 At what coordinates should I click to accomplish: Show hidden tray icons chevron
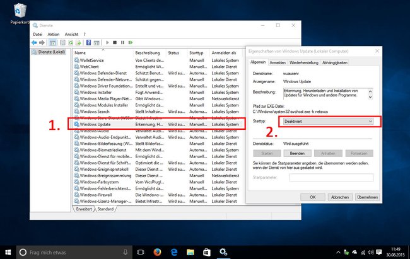(338, 252)
